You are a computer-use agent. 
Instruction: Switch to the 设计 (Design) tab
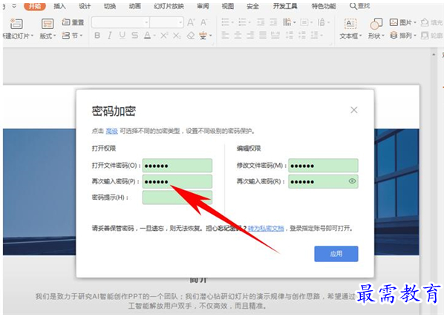pos(85,6)
